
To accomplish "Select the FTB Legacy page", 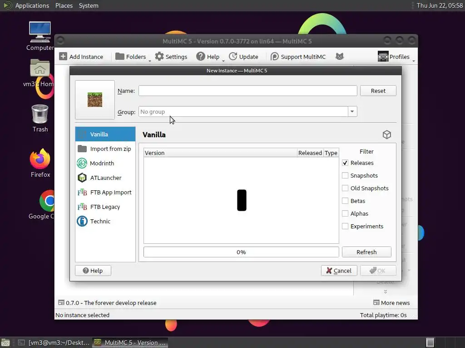I will (x=105, y=207).
